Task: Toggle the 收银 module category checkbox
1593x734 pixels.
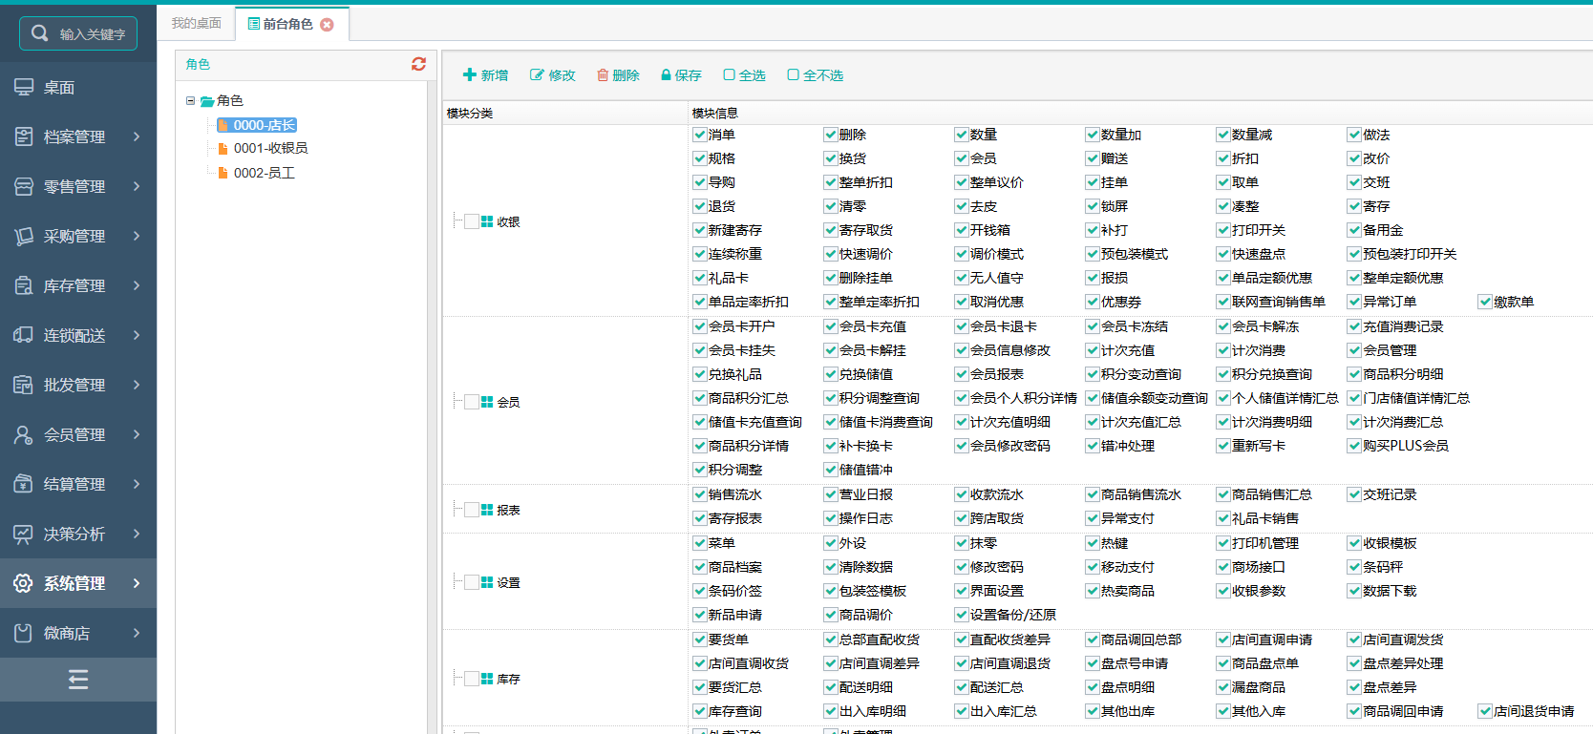Action: [x=472, y=221]
